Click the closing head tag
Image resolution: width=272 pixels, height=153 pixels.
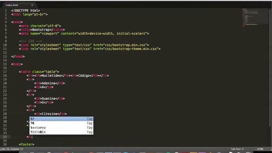pyautogui.click(x=18, y=57)
